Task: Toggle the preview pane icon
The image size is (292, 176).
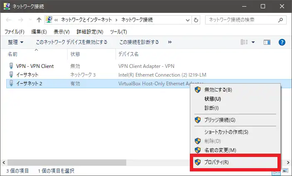Action: [267, 42]
